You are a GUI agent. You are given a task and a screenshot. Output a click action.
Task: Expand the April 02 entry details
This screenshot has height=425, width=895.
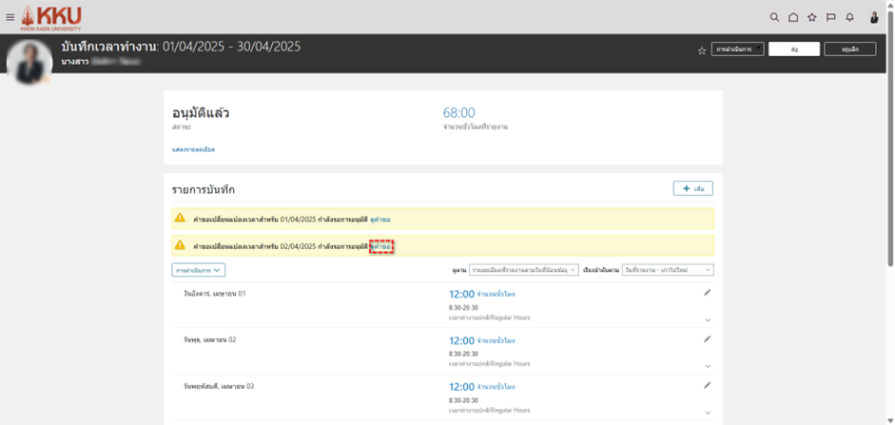(x=708, y=366)
